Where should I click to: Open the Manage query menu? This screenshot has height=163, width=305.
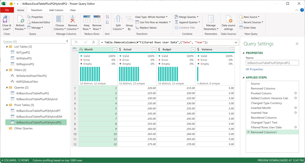click(35, 28)
